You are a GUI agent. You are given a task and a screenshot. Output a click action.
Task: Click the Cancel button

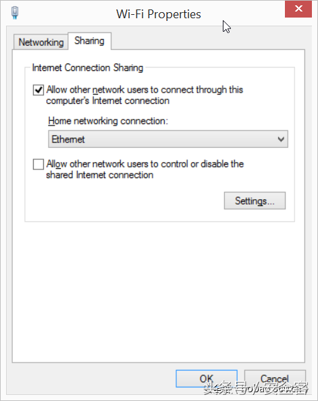click(x=275, y=379)
